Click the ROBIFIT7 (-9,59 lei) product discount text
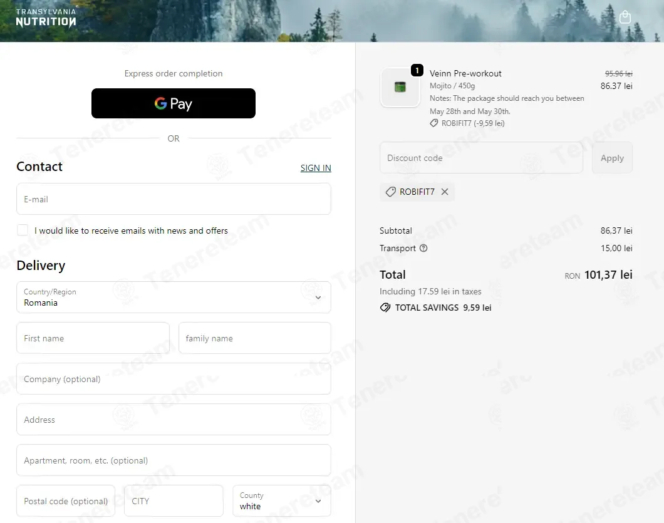Screen dimensions: 664x523 (x=473, y=123)
